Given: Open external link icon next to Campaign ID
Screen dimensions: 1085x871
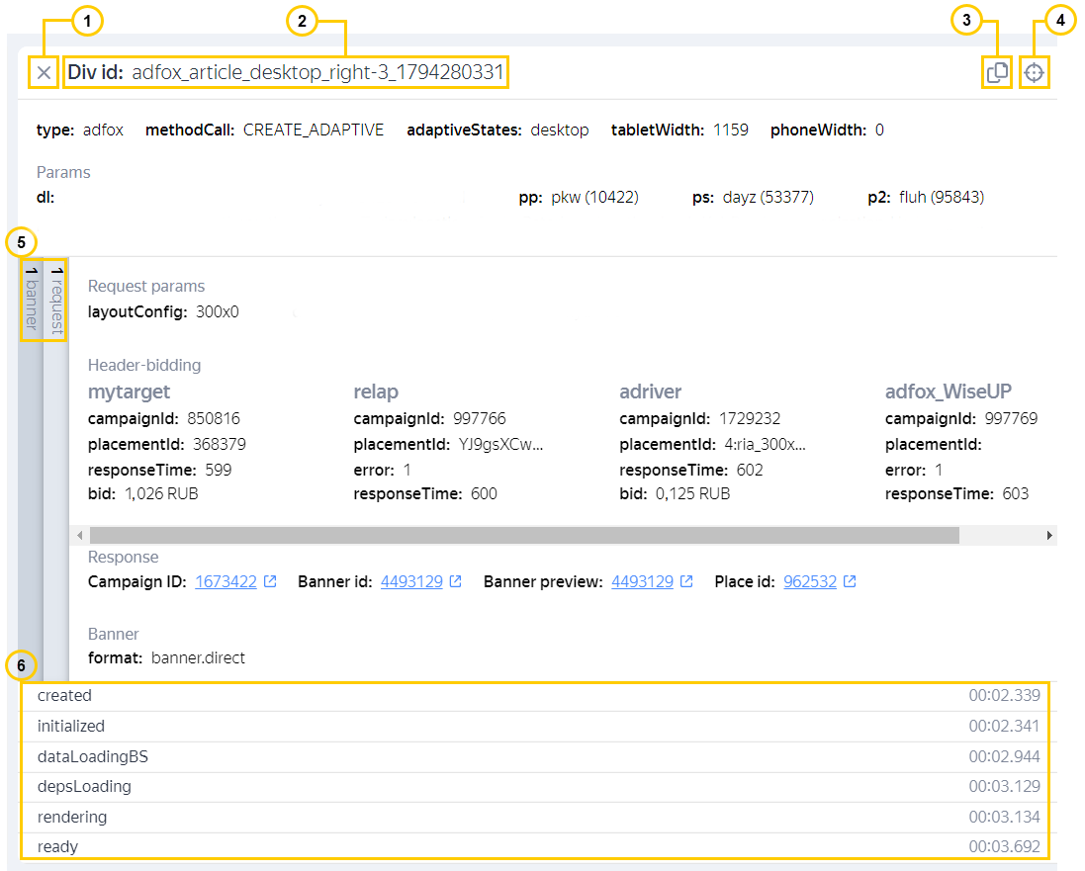Looking at the screenshot, I should (x=270, y=582).
